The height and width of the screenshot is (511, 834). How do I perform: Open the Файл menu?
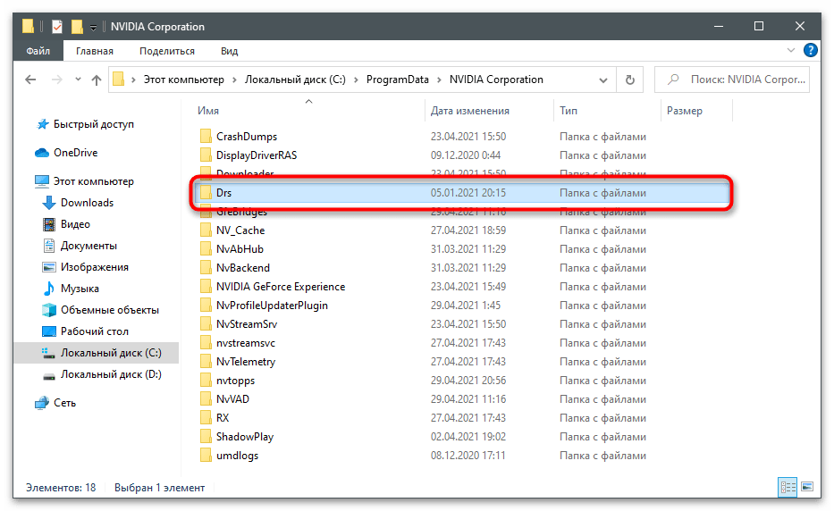(38, 51)
